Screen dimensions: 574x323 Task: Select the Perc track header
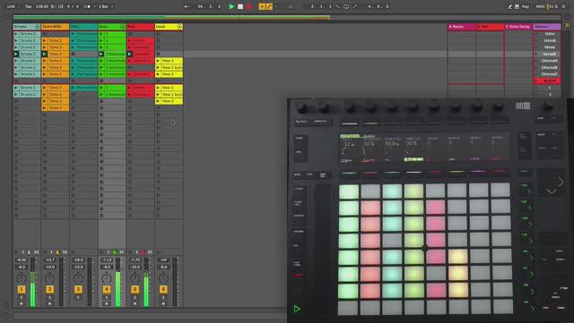pos(83,27)
